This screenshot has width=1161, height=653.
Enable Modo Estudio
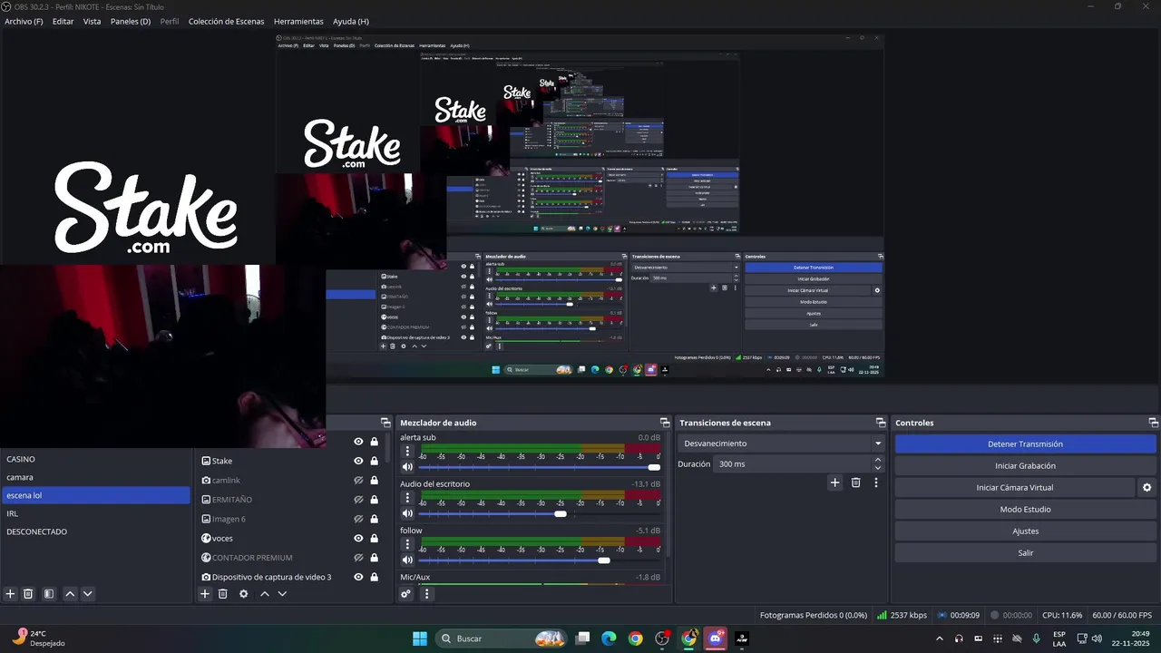1025,509
